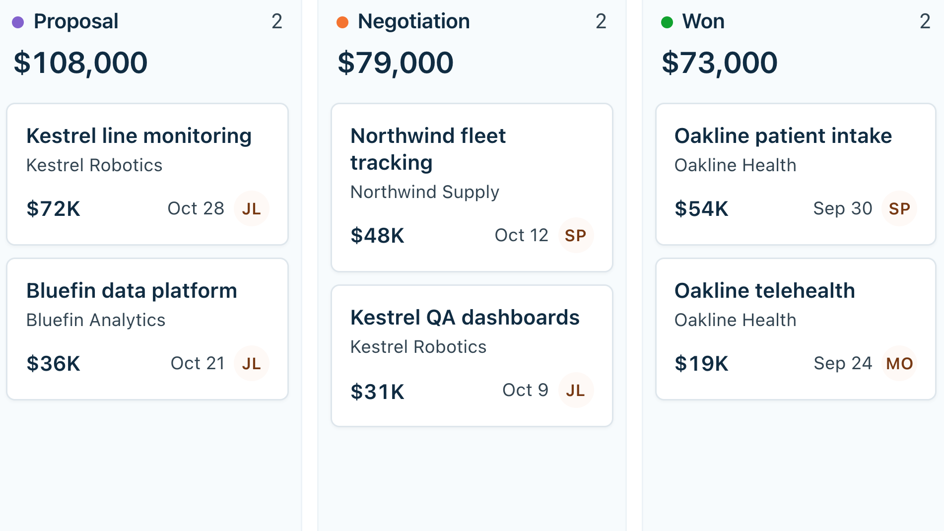This screenshot has width=944, height=531.
Task: Click the $31K deal amount
Action: pyautogui.click(x=378, y=392)
